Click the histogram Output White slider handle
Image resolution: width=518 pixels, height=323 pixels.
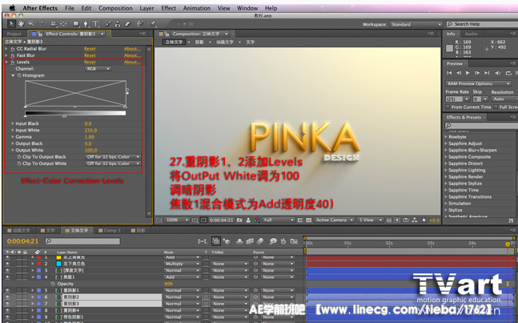[64, 116]
